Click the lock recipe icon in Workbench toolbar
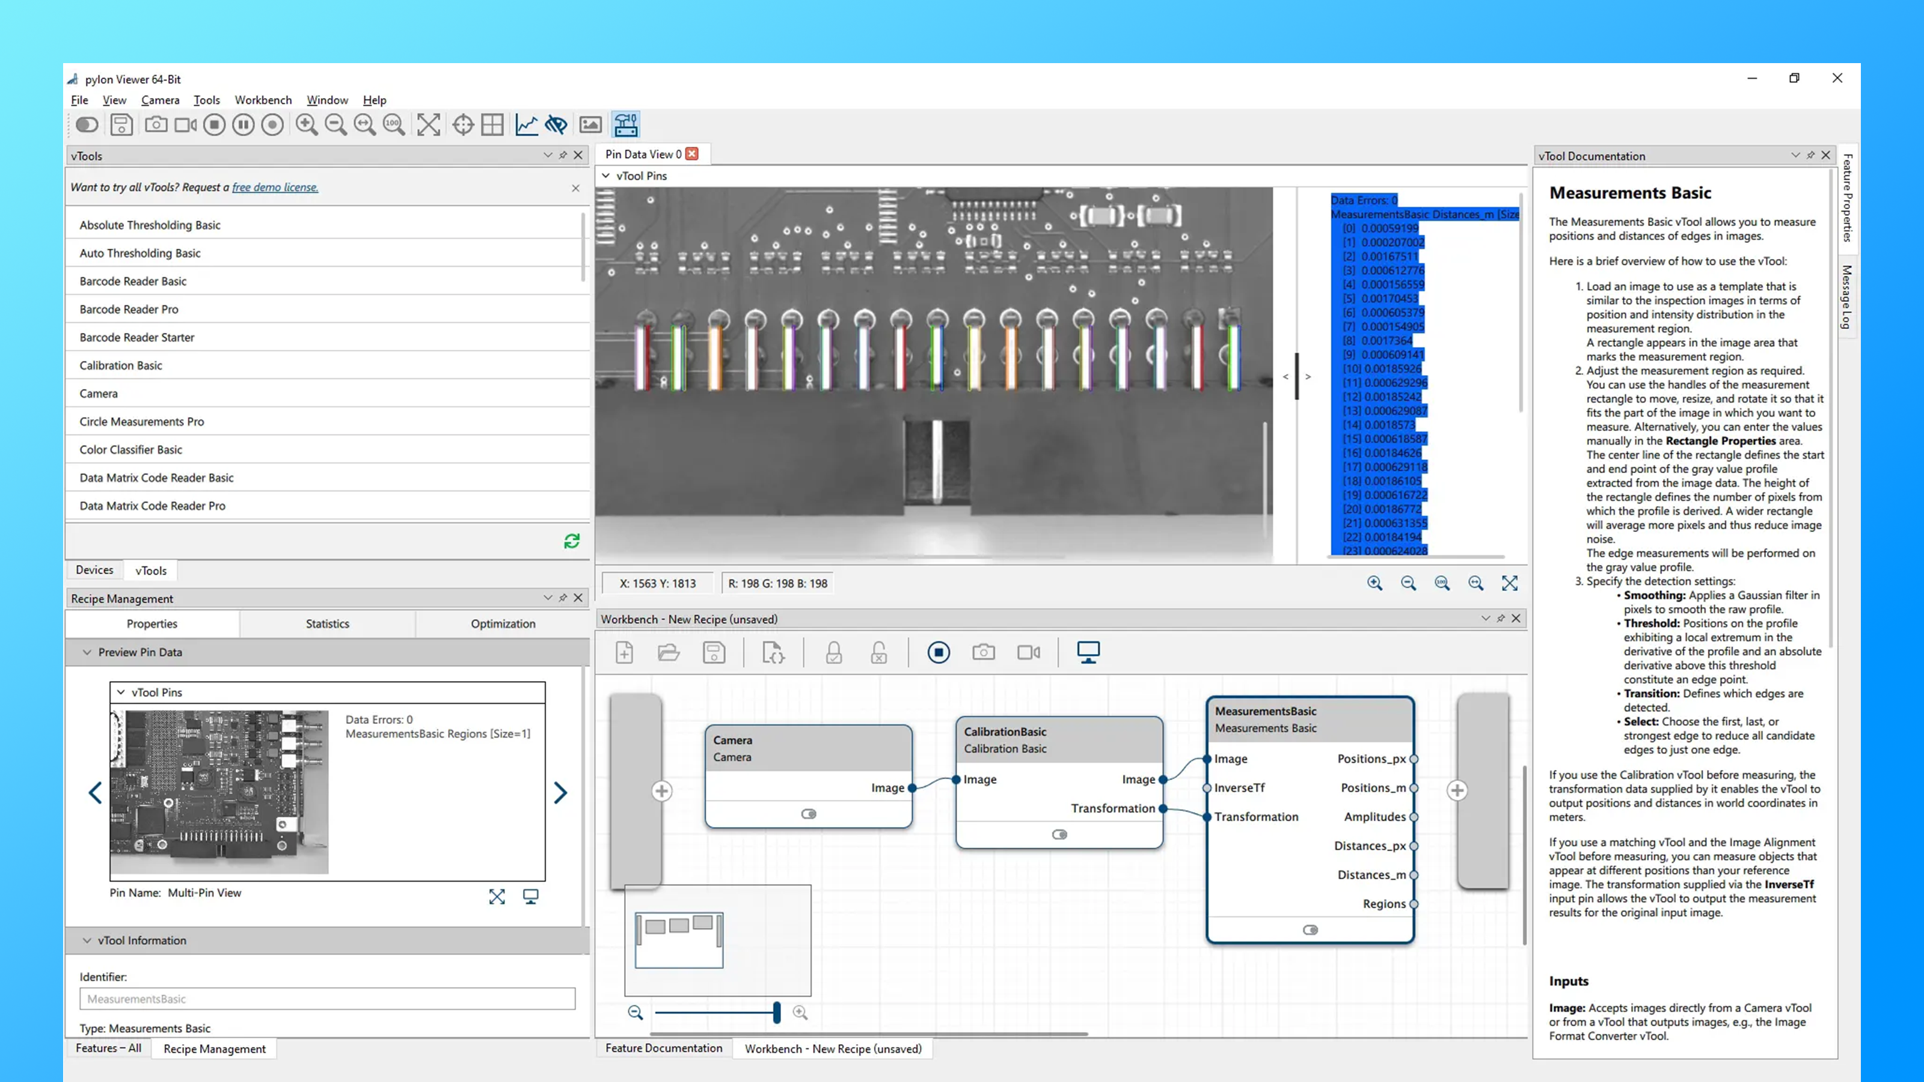 point(833,653)
